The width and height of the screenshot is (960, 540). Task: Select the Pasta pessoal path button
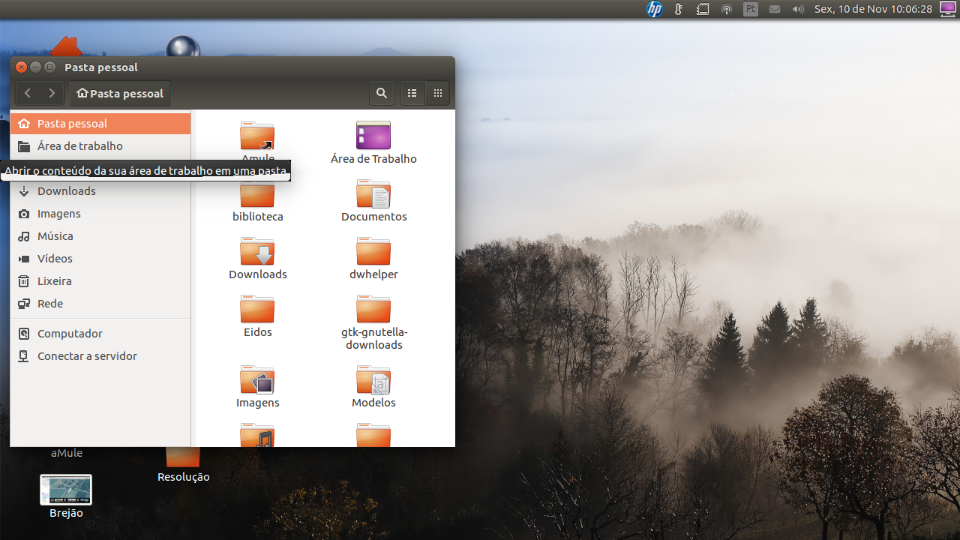point(120,93)
